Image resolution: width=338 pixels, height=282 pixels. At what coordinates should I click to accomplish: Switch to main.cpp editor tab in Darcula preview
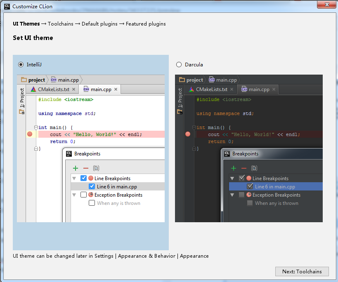pos(258,89)
